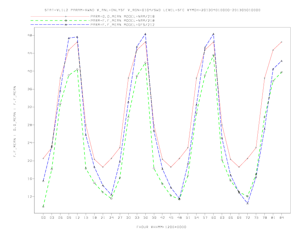Click the x-axis label FHOUR VHHMM:1200>0000
The width and height of the screenshot is (307, 237).
tap(161, 227)
